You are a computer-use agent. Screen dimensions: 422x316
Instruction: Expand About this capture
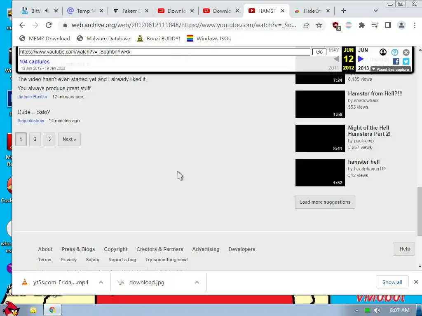coord(391,69)
